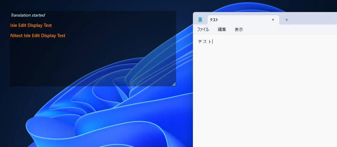Click the 'Translation started' status line
This screenshot has height=147, width=337.
(x=27, y=15)
